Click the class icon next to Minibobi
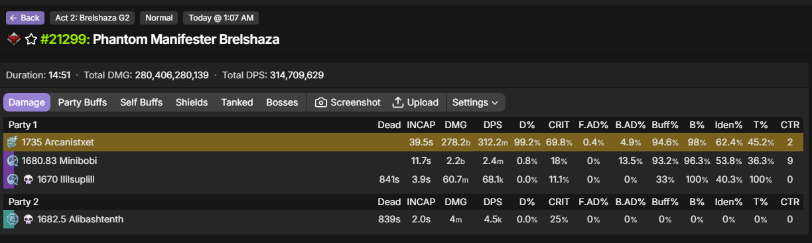 pyautogui.click(x=11, y=161)
